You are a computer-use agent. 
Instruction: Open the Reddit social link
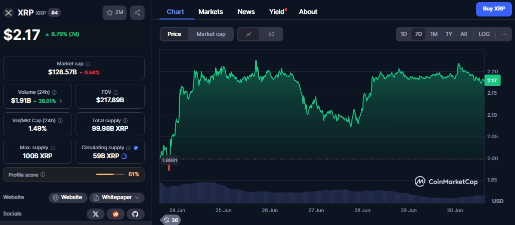tap(116, 214)
